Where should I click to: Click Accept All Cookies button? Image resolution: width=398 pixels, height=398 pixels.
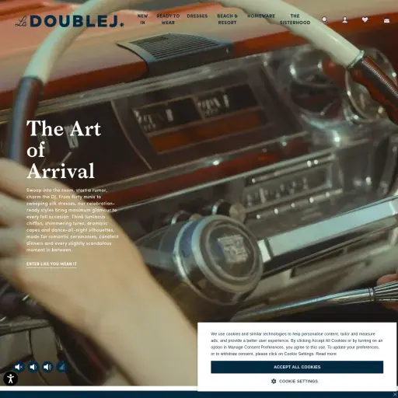(297, 367)
